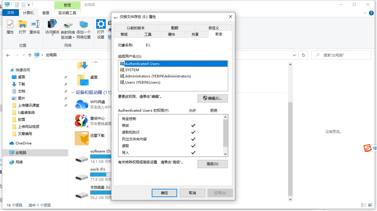The image size is (377, 211).
Task: Switch to details view toggle
Action: tap(364, 205)
